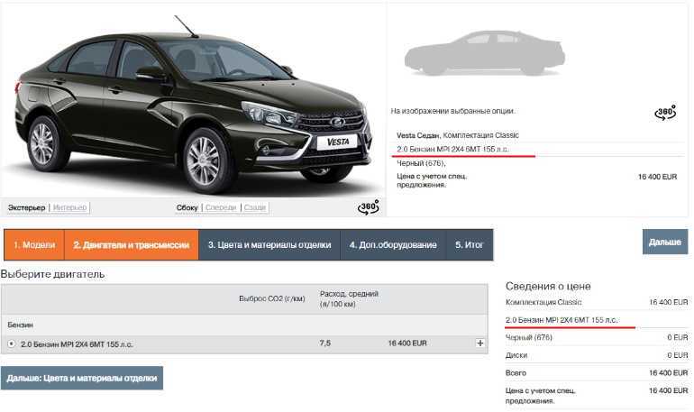Open step 4. Доп.оборудование
The image size is (694, 412).
393,244
